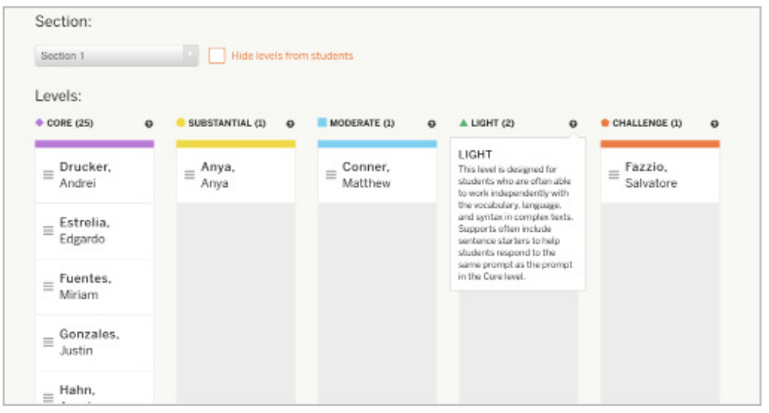The image size is (769, 413).
Task: Click help icon next to LIGHT level
Action: [x=573, y=124]
